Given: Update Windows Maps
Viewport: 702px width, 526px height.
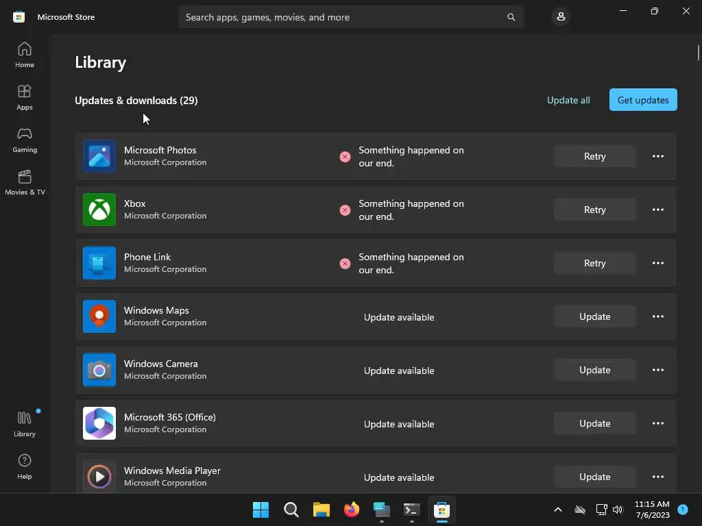Looking at the screenshot, I should (x=594, y=316).
